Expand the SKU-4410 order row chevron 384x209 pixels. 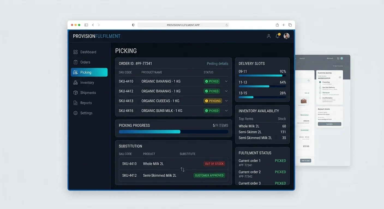click(226, 81)
